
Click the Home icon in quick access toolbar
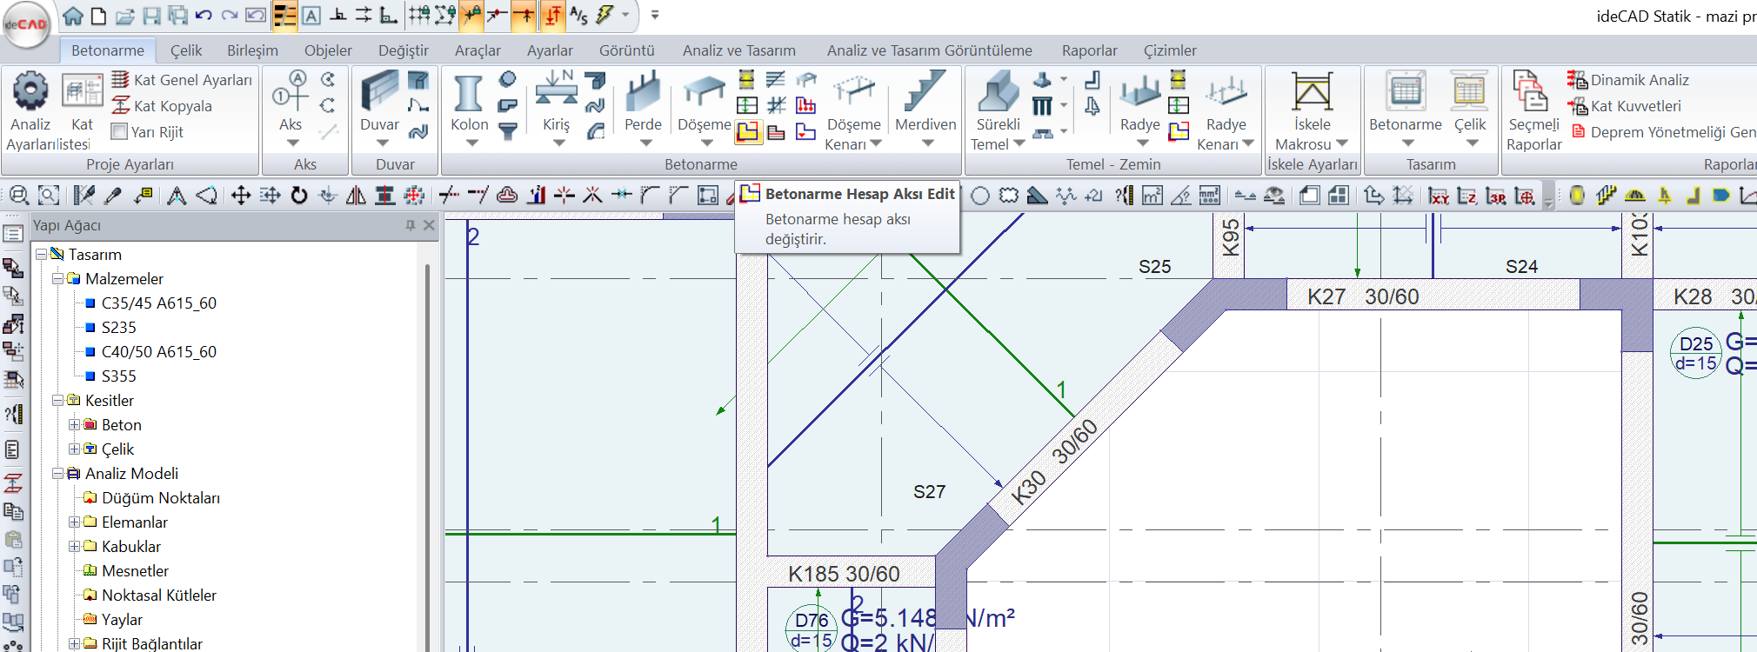[x=73, y=15]
